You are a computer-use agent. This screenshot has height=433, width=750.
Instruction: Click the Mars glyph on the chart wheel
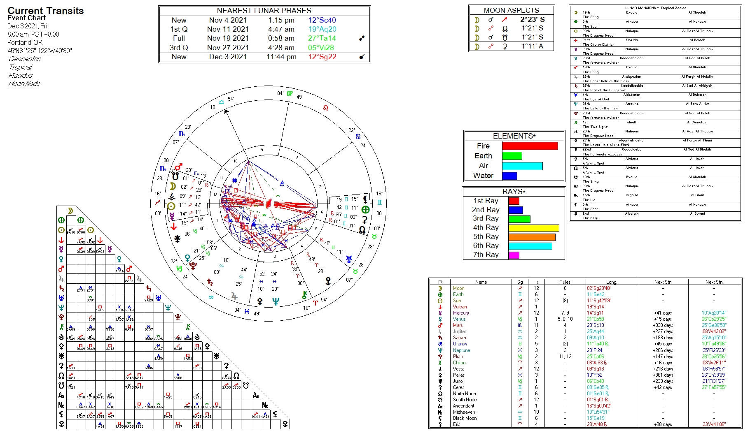point(178,167)
